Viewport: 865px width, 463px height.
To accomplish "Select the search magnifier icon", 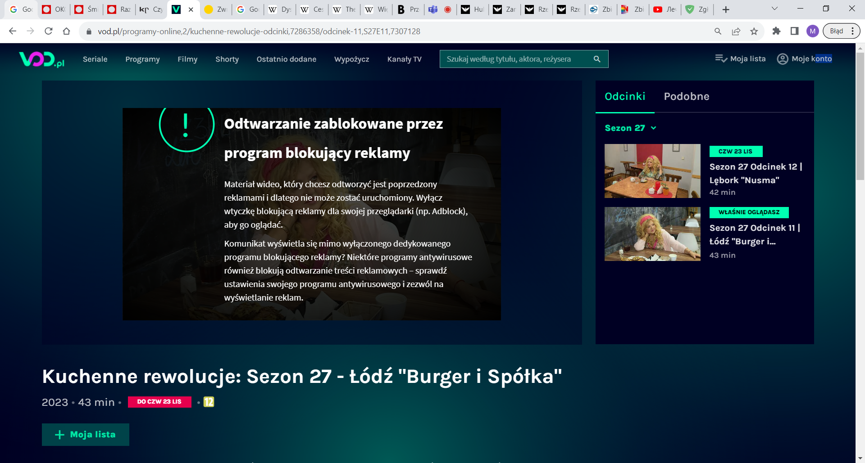I will [596, 58].
